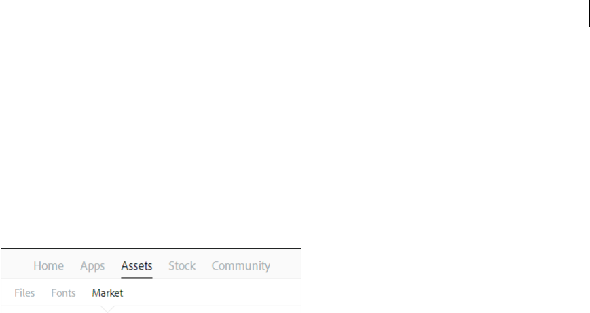View synced Fonts in the Assets section
The height and width of the screenshot is (313, 590).
pos(63,293)
